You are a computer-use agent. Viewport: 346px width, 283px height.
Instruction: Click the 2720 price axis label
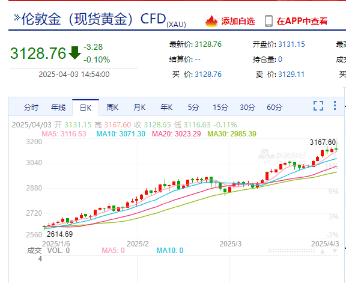click(x=34, y=213)
